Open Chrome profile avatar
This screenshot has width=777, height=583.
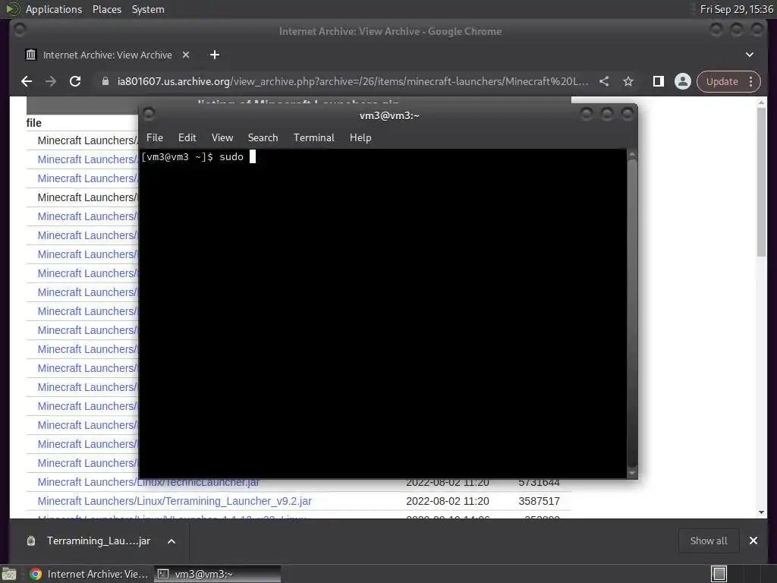(x=682, y=81)
